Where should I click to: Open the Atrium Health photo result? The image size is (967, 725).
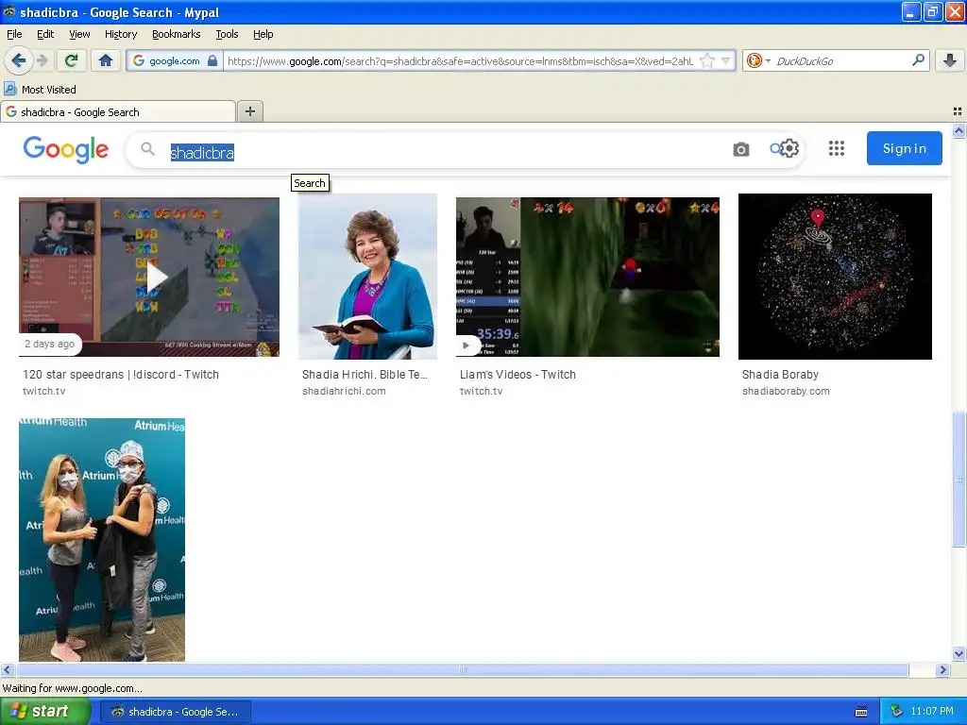(x=102, y=539)
